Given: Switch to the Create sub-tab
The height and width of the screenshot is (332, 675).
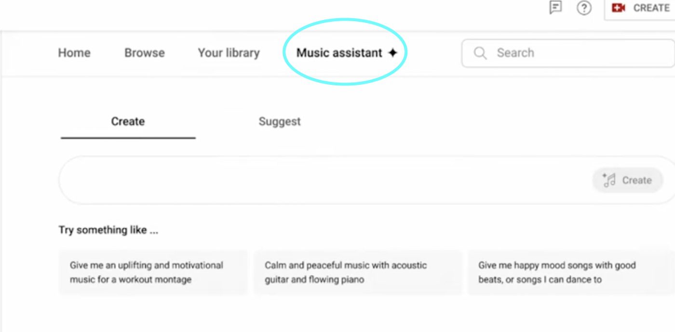Looking at the screenshot, I should 128,122.
